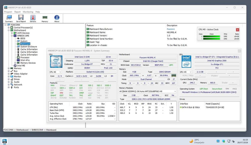The width and height of the screenshot is (251, 145).
Task: Select System Enclosure in tree
Action: click(29, 46)
